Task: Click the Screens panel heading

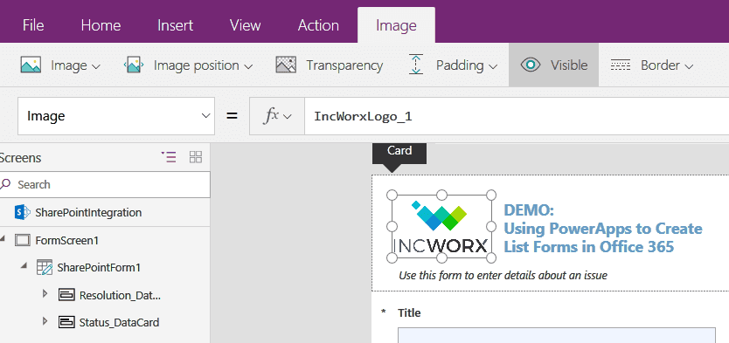Action: (20, 158)
